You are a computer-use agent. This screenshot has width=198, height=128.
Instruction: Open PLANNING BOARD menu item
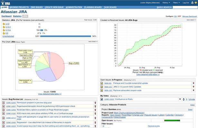tap(93, 7)
